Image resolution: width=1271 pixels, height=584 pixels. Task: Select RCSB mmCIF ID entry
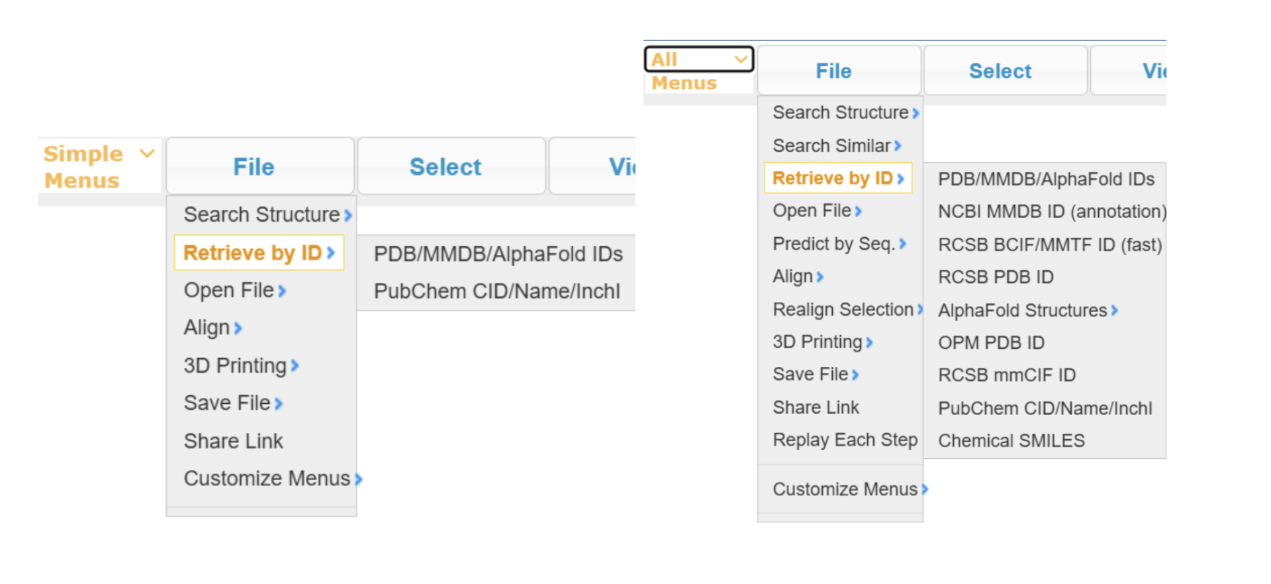coord(1006,375)
